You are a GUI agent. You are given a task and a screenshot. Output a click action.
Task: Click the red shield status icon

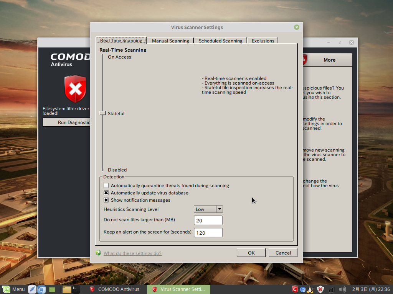coord(75,89)
